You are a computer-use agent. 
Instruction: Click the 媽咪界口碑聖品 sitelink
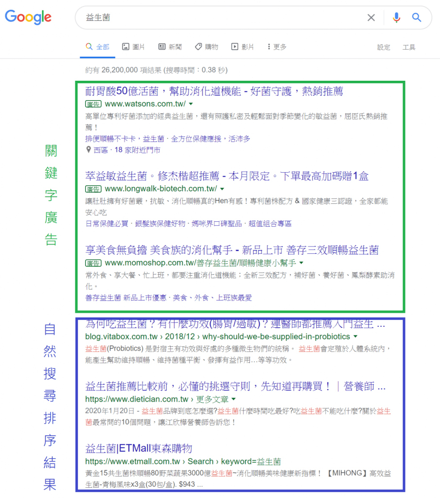click(x=217, y=224)
